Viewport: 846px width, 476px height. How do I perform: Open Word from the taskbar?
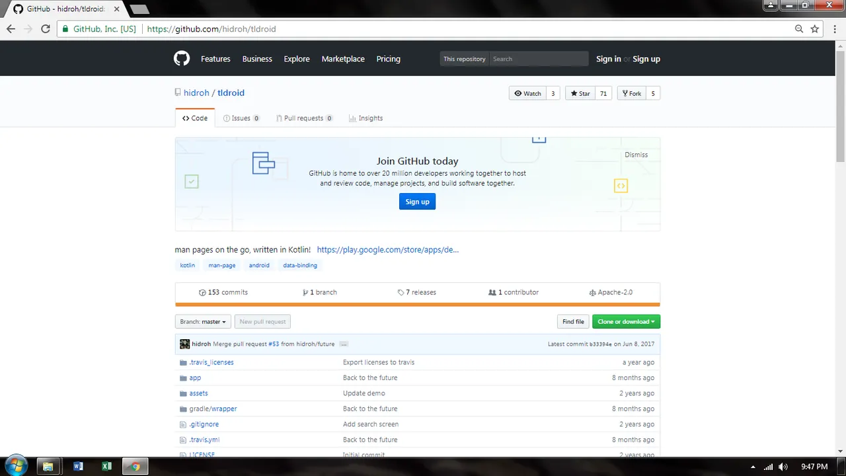pyautogui.click(x=78, y=466)
